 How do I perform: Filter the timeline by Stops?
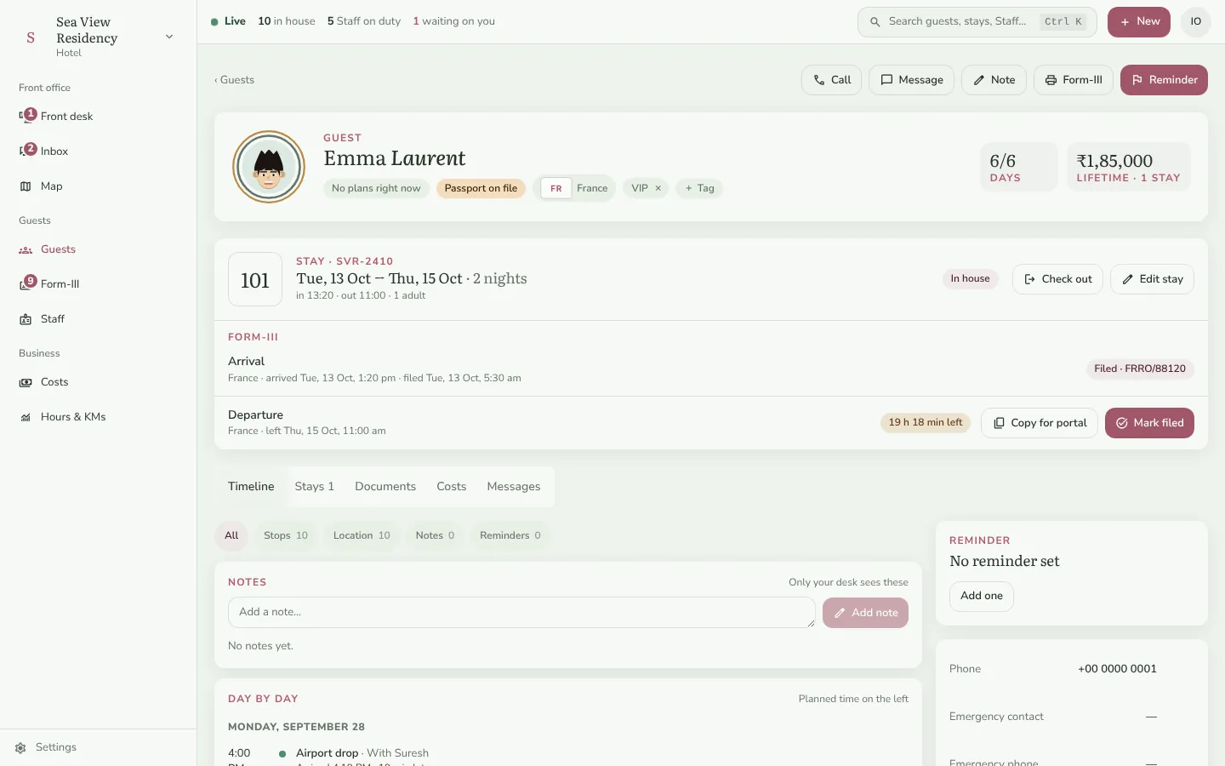coord(286,535)
